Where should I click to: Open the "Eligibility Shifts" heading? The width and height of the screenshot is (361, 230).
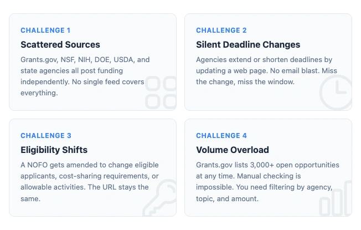pos(54,150)
